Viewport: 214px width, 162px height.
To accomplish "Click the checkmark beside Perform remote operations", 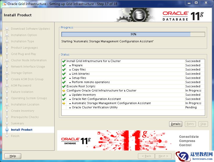I will (x=64, y=82).
